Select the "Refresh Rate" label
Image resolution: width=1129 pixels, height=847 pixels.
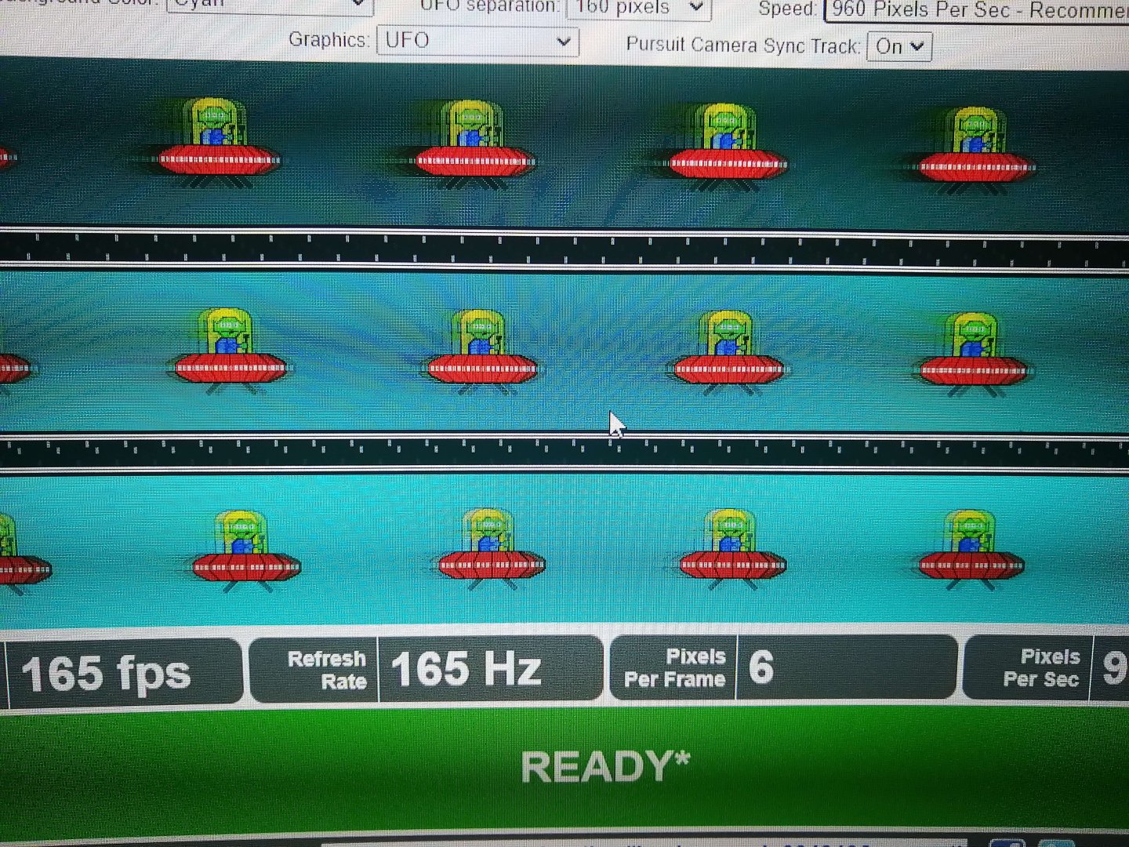coord(327,670)
